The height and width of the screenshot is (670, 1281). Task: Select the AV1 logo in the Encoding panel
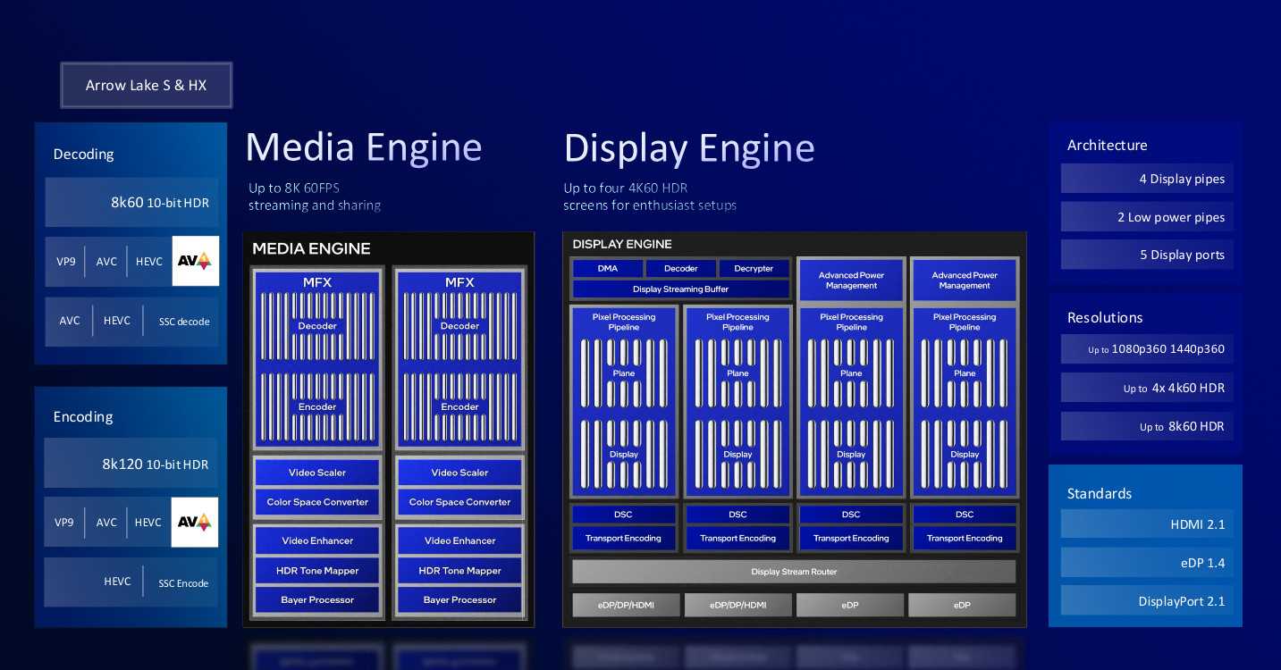point(195,522)
